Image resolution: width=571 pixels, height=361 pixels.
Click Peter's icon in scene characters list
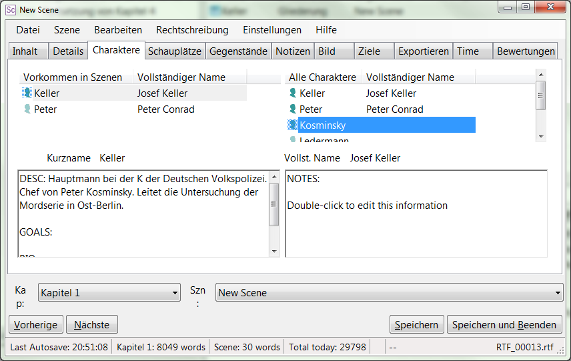[27, 109]
